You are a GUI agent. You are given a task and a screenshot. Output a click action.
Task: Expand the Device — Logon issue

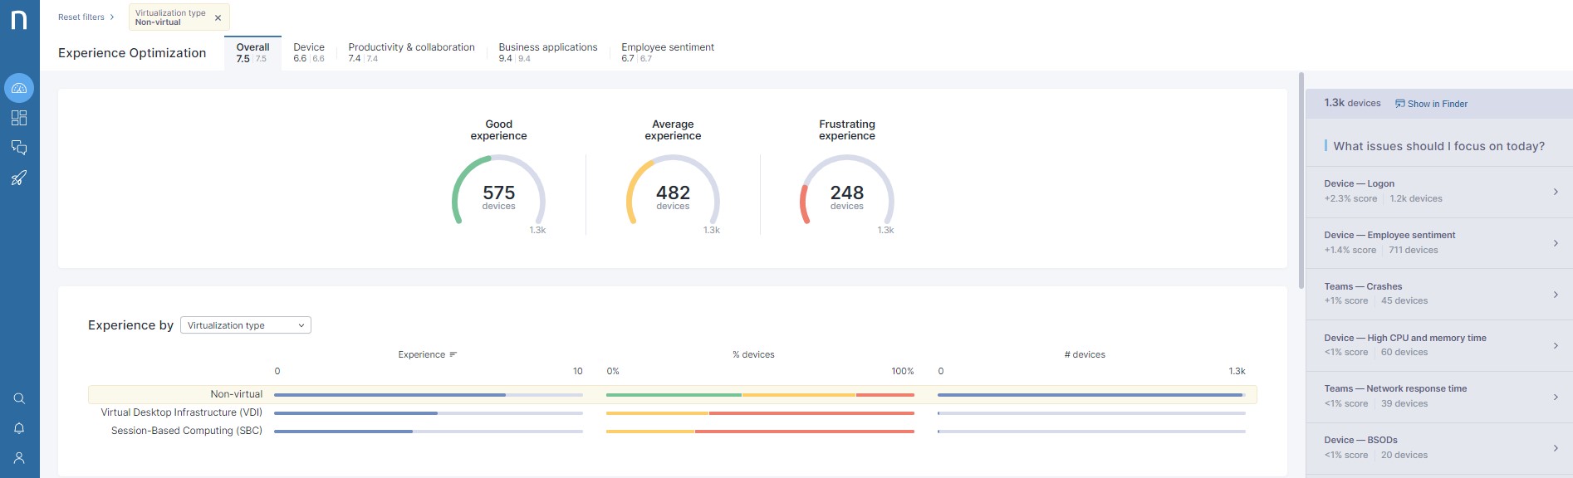(x=1439, y=192)
